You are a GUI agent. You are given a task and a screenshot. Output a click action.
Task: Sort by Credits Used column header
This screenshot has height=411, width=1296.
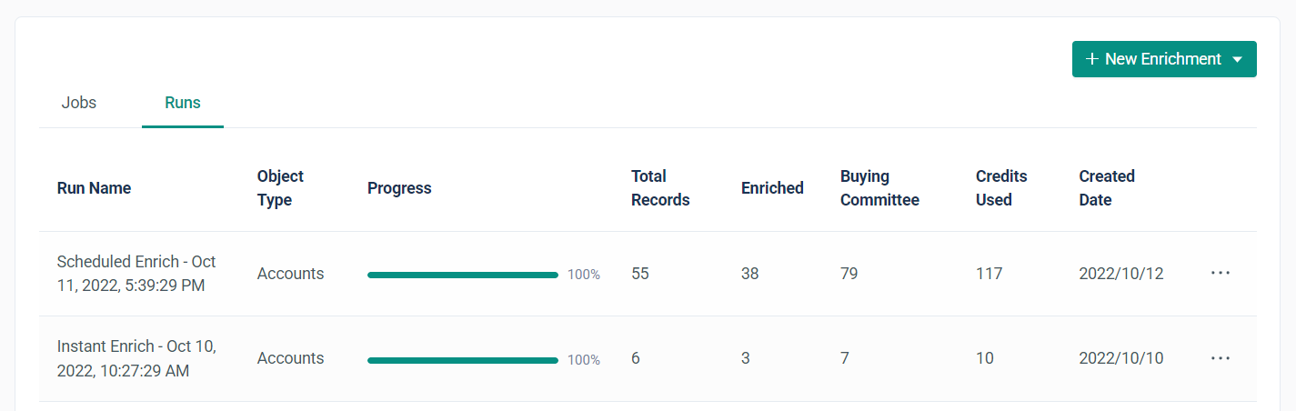pyautogui.click(x=1001, y=188)
